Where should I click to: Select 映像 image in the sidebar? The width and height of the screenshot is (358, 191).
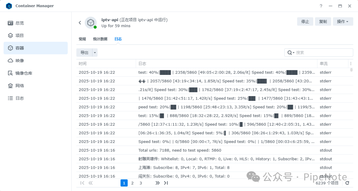point(20,61)
